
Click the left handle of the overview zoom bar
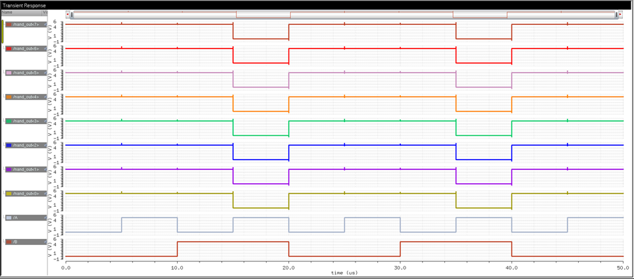[72, 15]
